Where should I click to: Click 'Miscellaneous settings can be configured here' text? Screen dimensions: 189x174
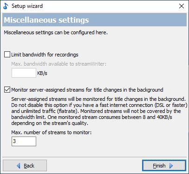[56, 32]
